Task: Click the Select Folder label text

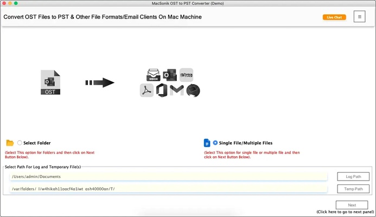Action: (x=37, y=143)
